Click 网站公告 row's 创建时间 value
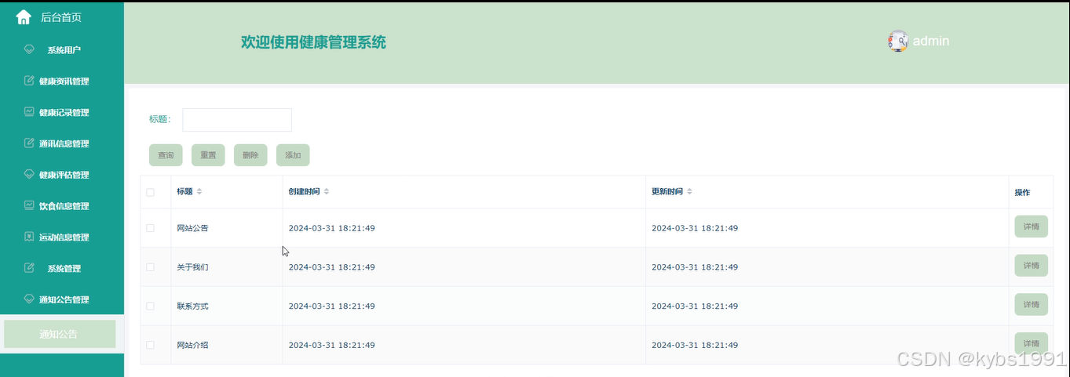The width and height of the screenshot is (1070, 377). tap(331, 228)
